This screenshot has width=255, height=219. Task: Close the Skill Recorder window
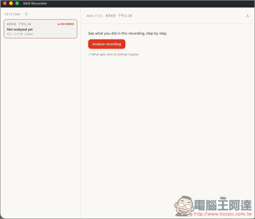[5, 3]
